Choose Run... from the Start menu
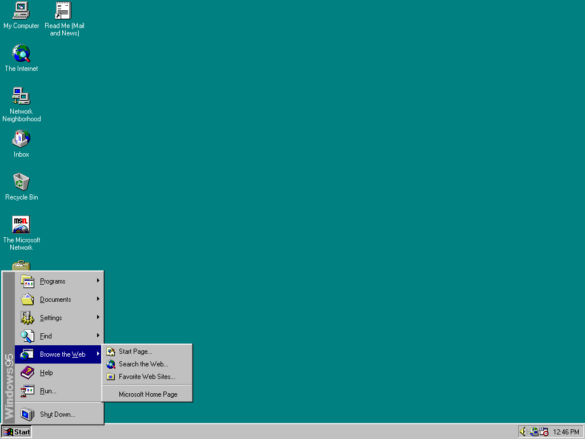The height and width of the screenshot is (439, 585). point(58,391)
